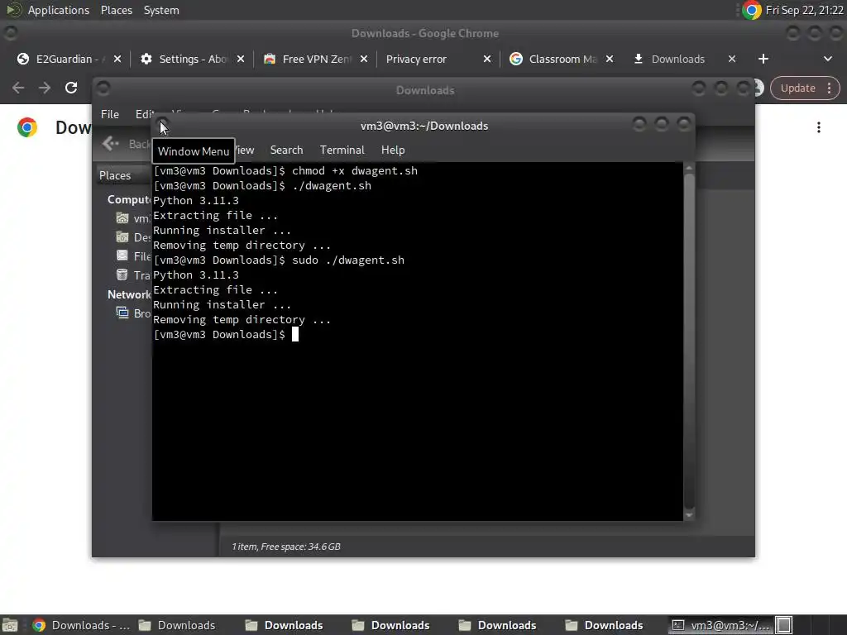The image size is (847, 635).
Task: Open the file manager's File menu
Action: (110, 114)
